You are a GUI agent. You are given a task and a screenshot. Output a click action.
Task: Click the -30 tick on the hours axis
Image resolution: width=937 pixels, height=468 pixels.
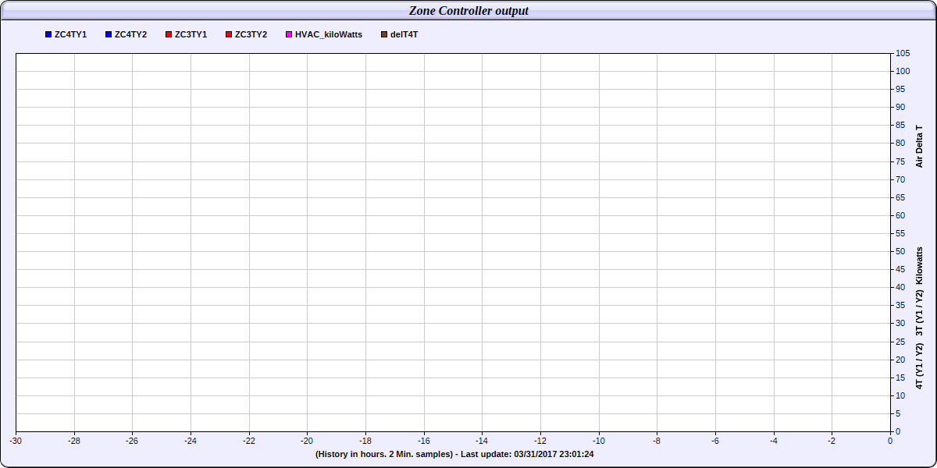16,441
